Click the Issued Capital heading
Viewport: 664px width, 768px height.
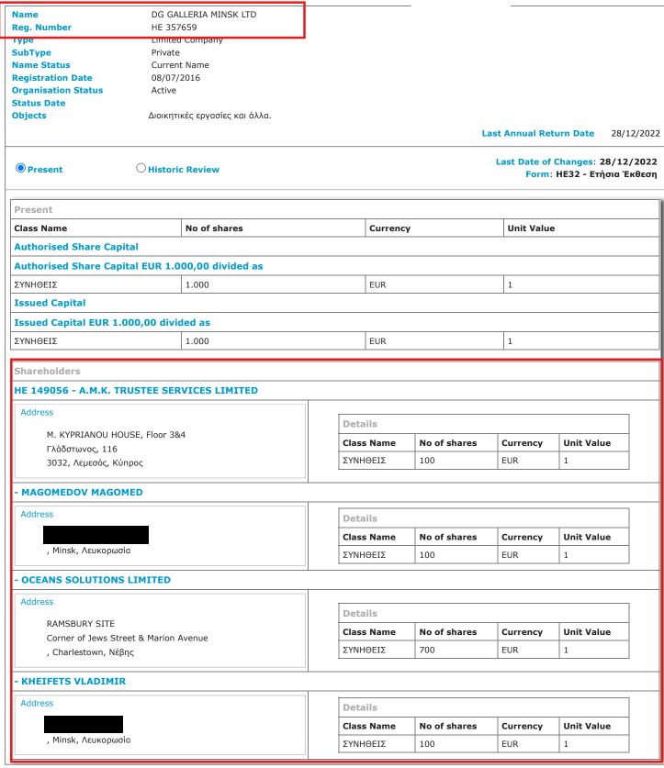pyautogui.click(x=50, y=303)
